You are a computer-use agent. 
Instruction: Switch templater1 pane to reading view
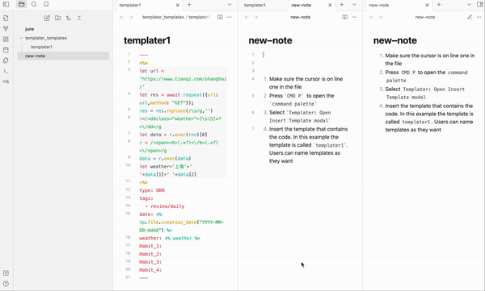click(x=220, y=17)
